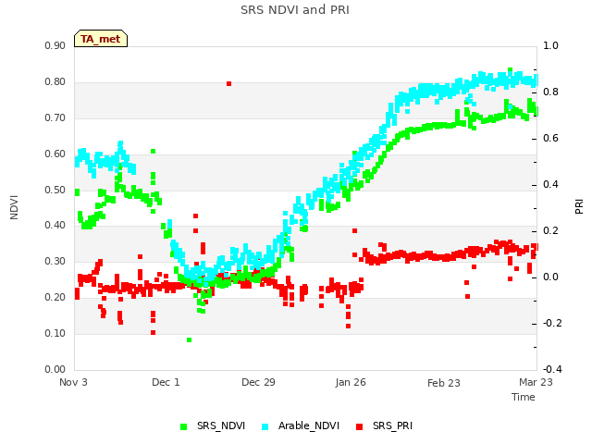The width and height of the screenshot is (592, 444).
Task: Click the 1.0 PRI axis value
Action: [550, 45]
